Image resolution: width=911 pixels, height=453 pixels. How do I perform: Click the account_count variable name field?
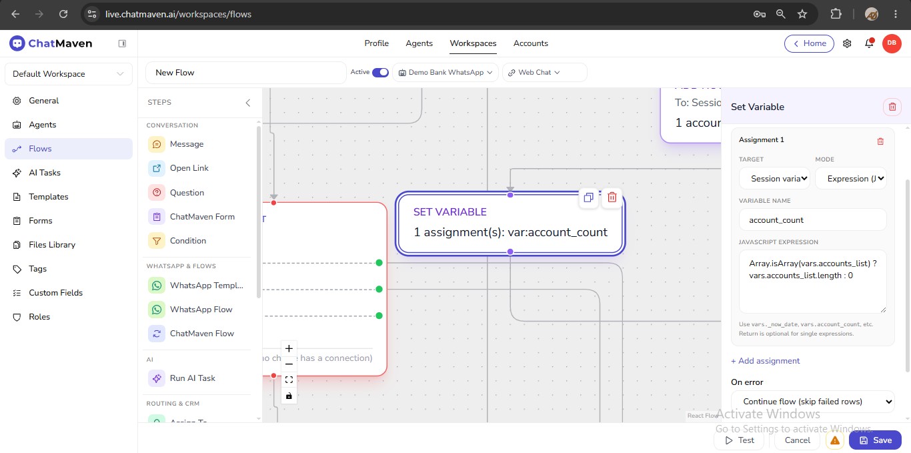coord(813,220)
